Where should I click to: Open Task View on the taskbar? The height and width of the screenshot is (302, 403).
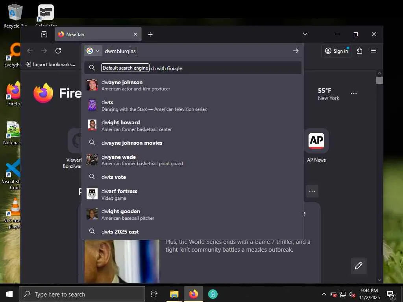pos(154,294)
